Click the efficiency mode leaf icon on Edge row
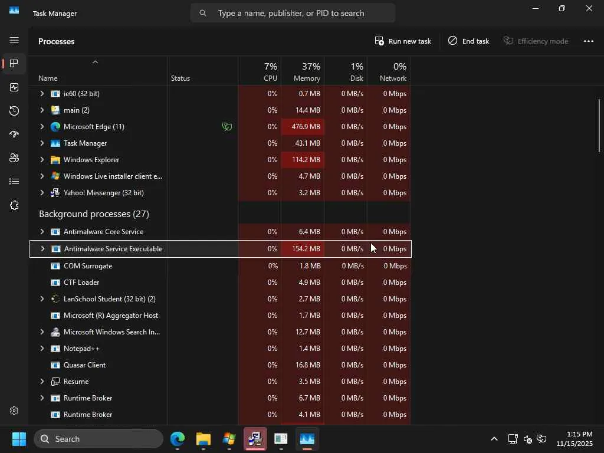 pos(227,127)
